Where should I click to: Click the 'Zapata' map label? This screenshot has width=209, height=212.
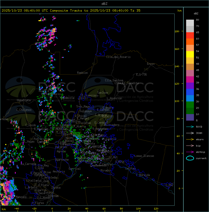56,188
